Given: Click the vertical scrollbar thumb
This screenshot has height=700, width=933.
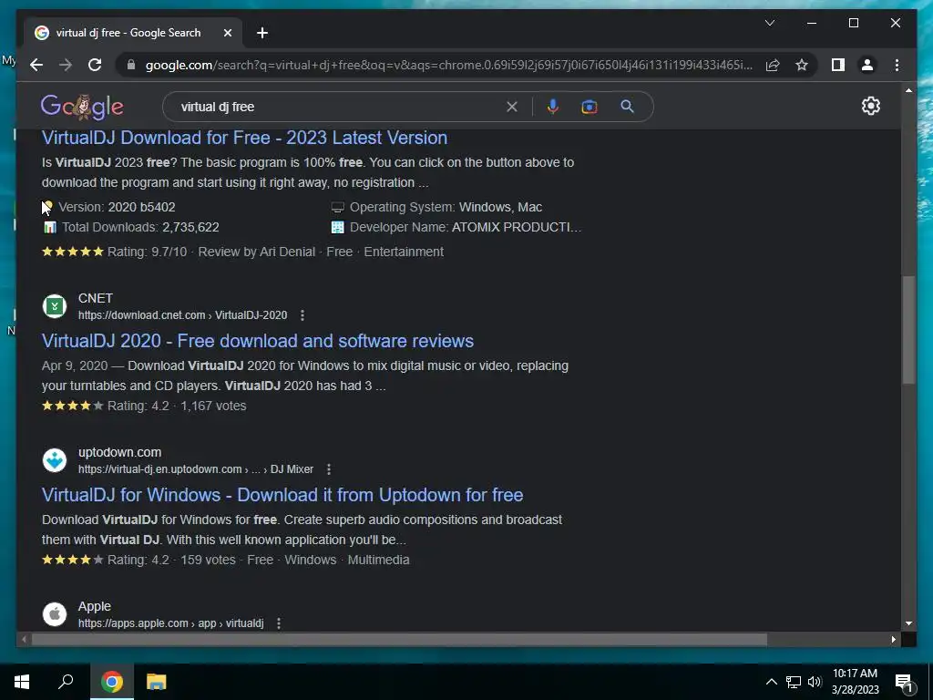Looking at the screenshot, I should tap(908, 330).
